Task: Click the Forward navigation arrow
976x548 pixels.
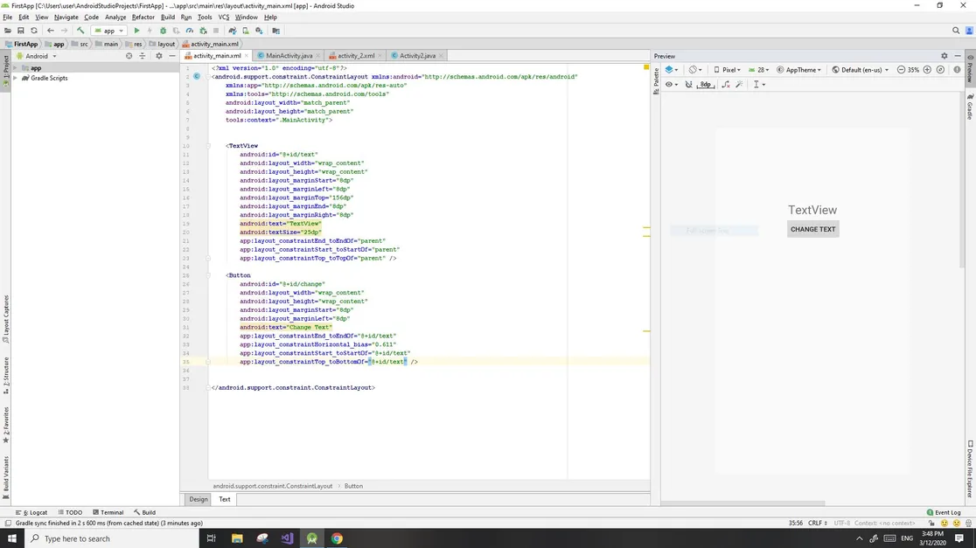Action: 64,31
